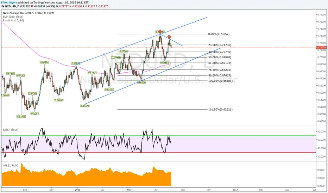Click 0.69000 on the price axis

point(322,64)
